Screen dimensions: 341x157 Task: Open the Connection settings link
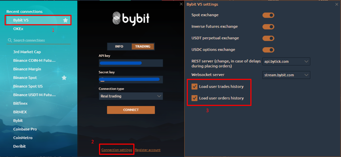pos(117,150)
